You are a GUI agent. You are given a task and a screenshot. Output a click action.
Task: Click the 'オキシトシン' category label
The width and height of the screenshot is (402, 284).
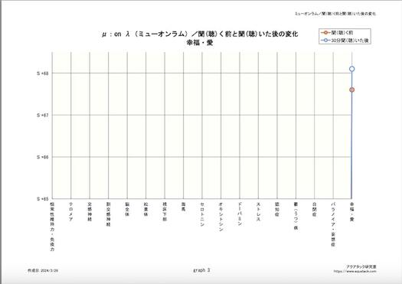pyautogui.click(x=221, y=217)
